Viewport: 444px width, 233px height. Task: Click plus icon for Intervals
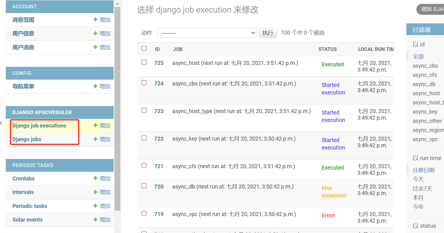pos(96,192)
